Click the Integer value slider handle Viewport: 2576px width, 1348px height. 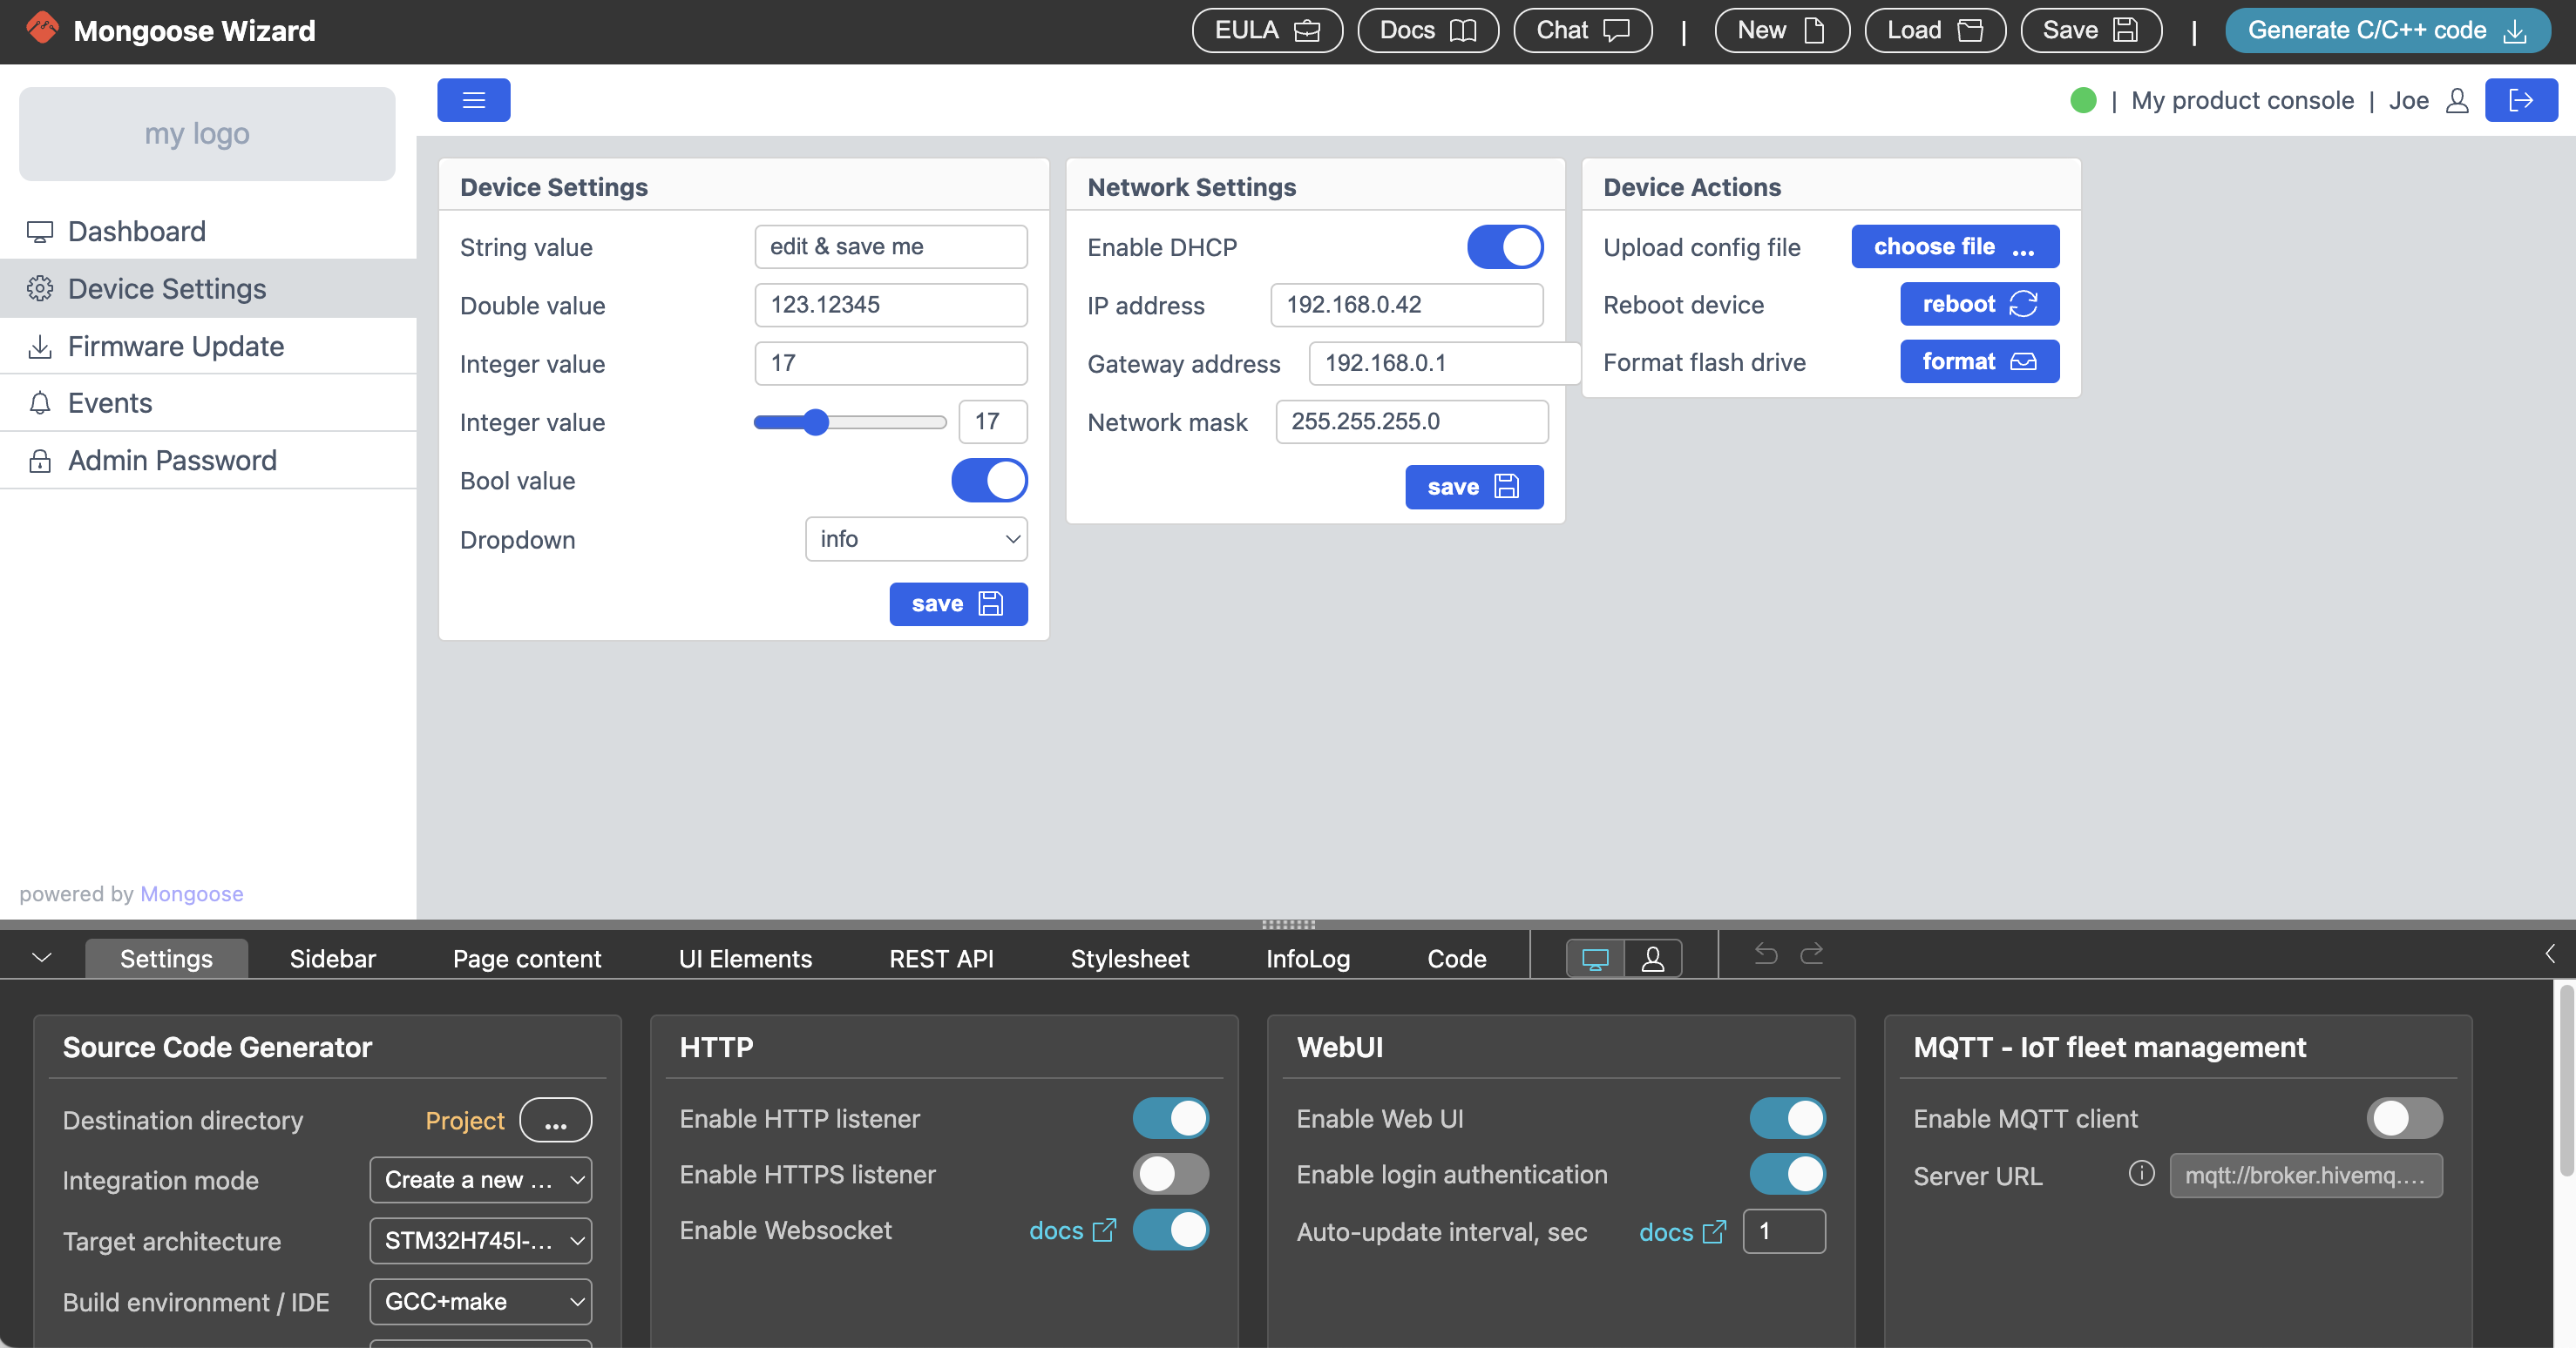(x=815, y=421)
